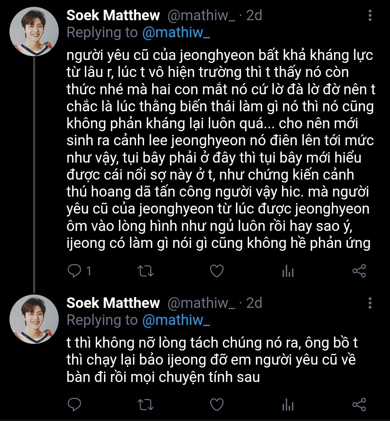Open first tweet's profile avatar

(x=34, y=31)
